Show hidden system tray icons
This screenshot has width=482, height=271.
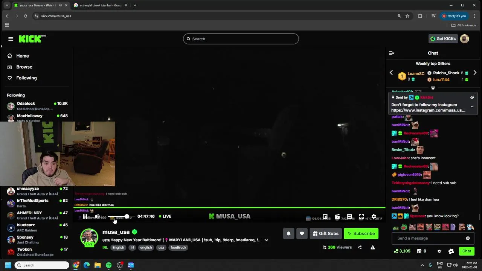(422, 265)
